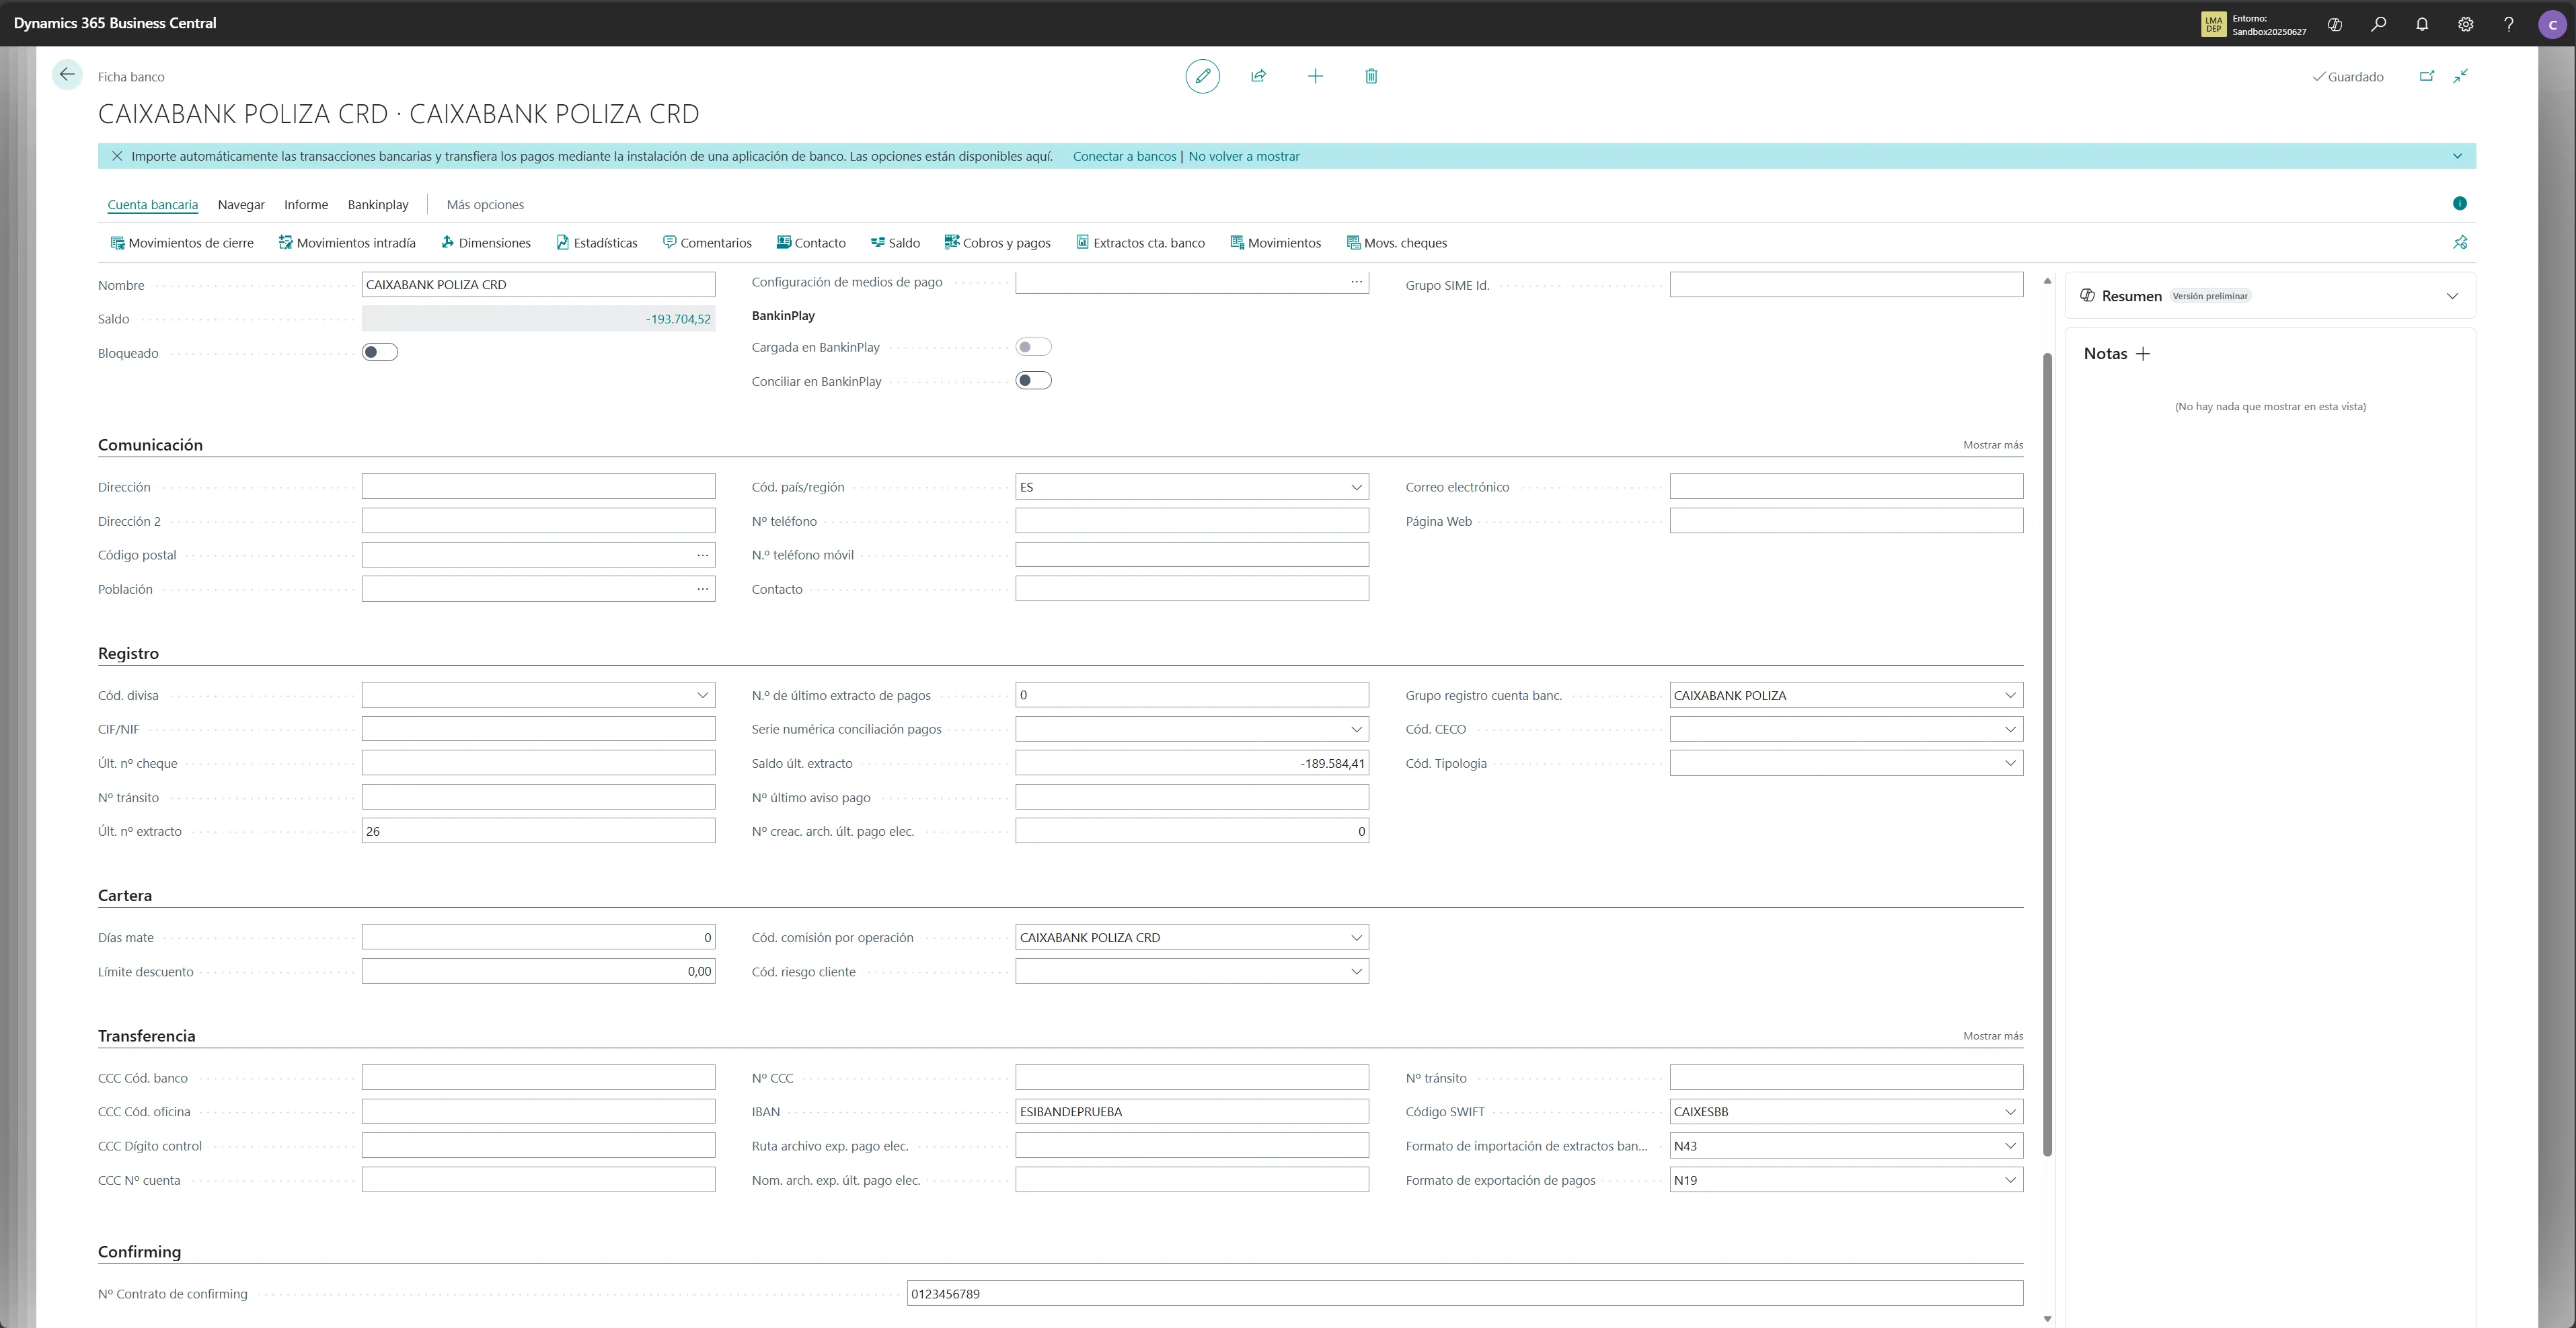Viewport: 2576px width, 1328px height.
Task: Open Dimensiones action
Action: [x=486, y=243]
